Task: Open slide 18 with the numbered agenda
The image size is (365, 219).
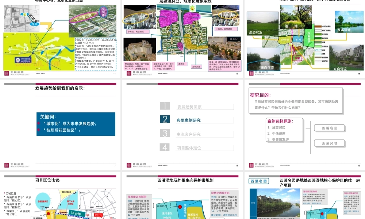Action: coord(182,124)
